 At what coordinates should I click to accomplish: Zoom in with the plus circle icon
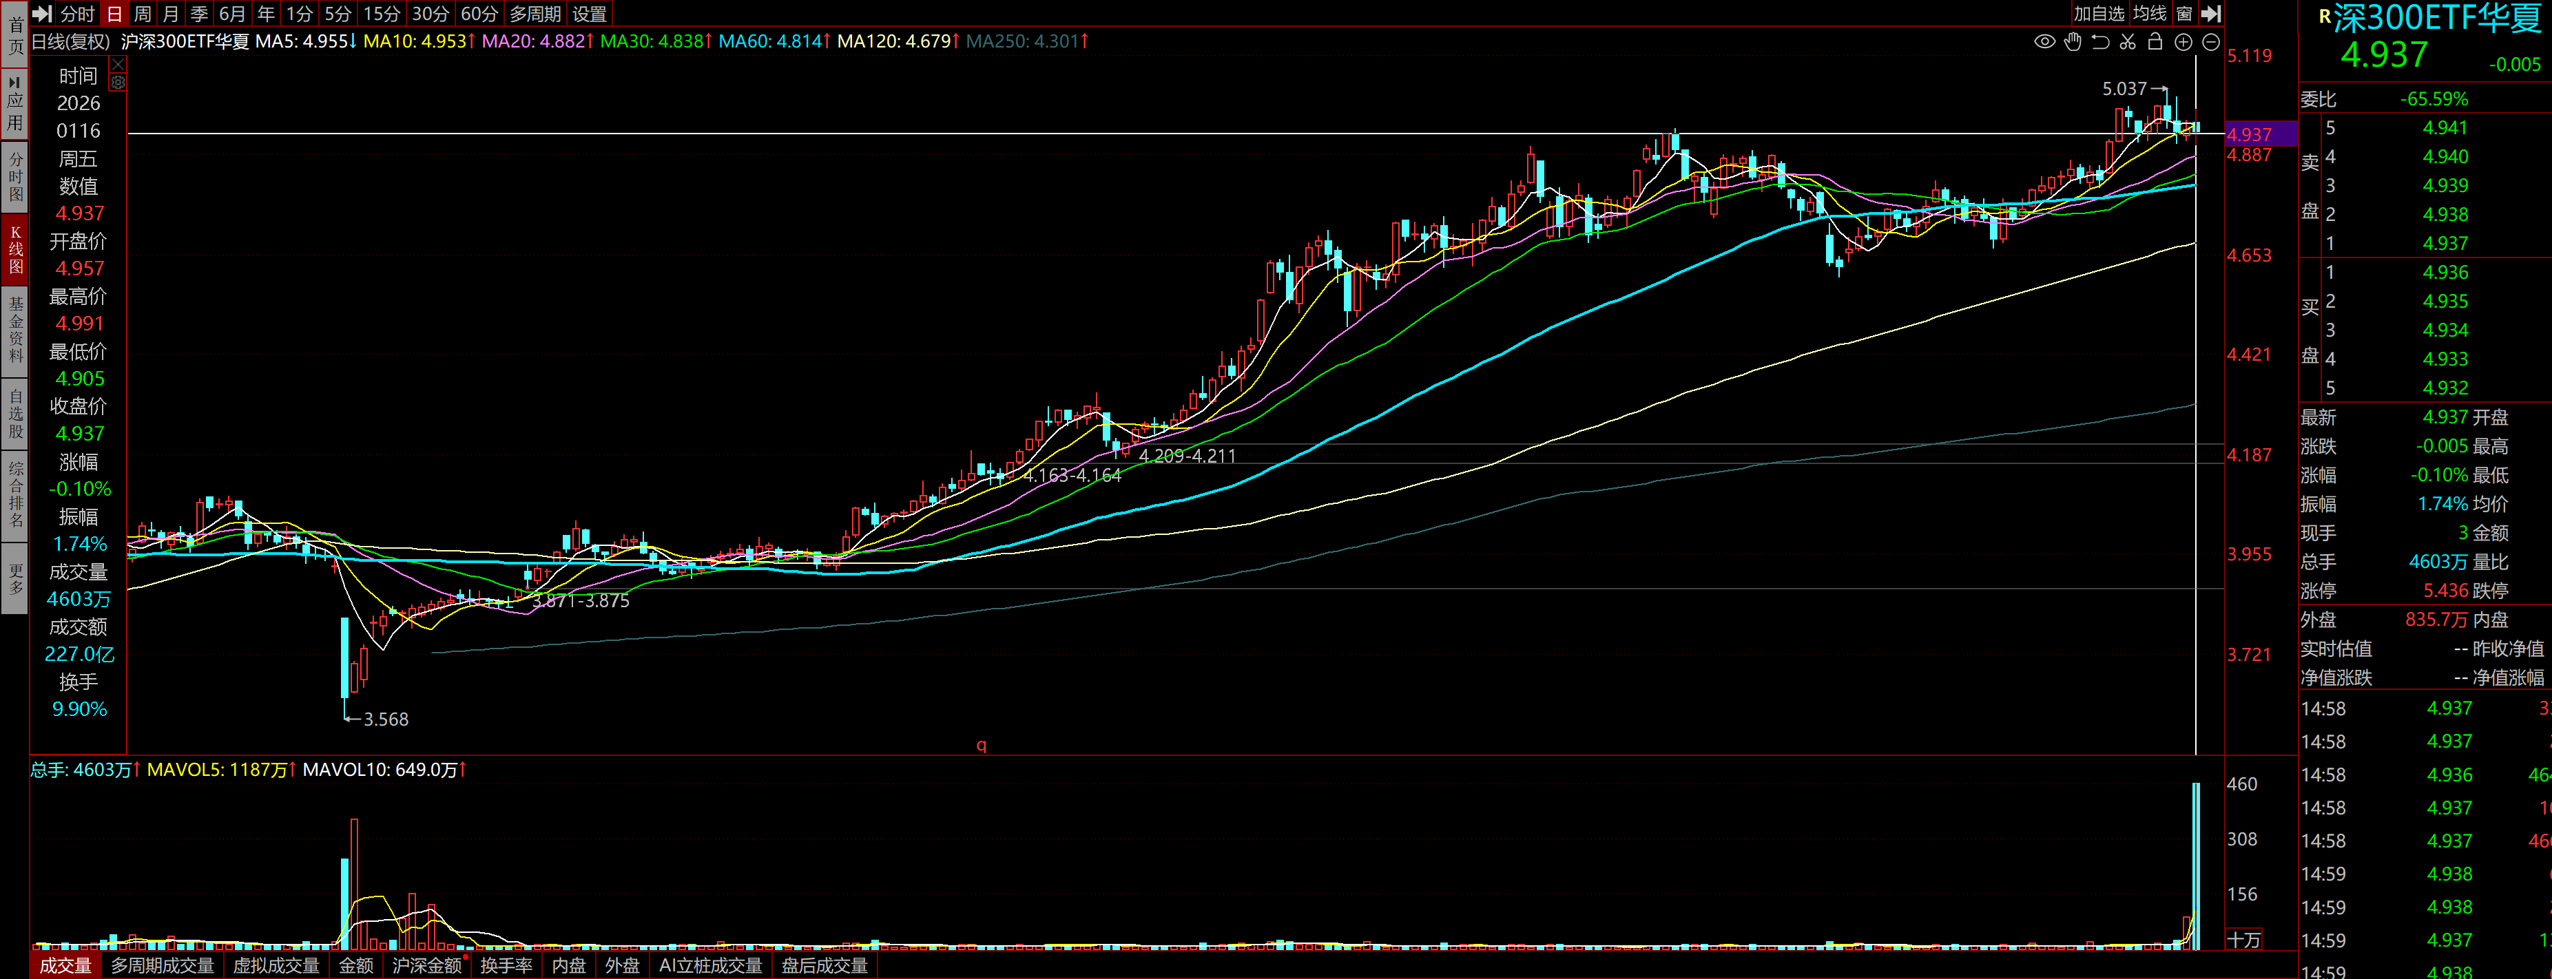[2183, 41]
